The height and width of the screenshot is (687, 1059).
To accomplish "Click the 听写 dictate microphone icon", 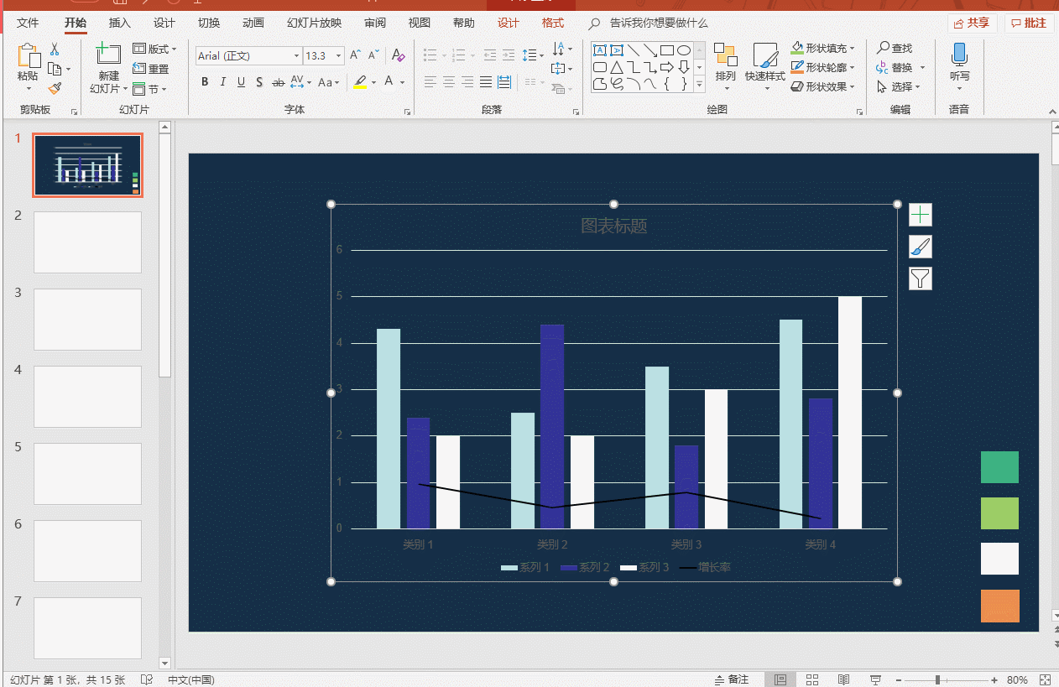I will (959, 55).
